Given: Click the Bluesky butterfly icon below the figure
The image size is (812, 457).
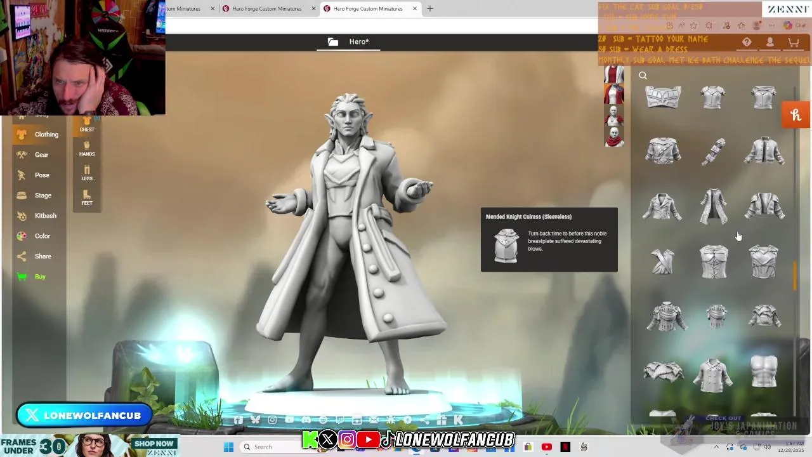Looking at the screenshot, I should point(255,420).
